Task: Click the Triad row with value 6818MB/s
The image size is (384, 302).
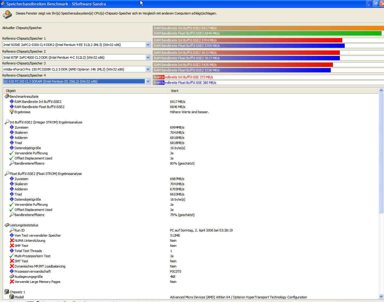Action: (x=190, y=143)
